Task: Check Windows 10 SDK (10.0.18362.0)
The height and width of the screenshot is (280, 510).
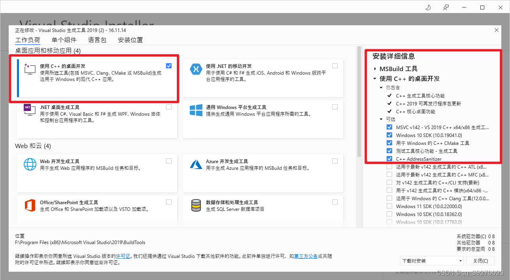Action: (x=389, y=214)
